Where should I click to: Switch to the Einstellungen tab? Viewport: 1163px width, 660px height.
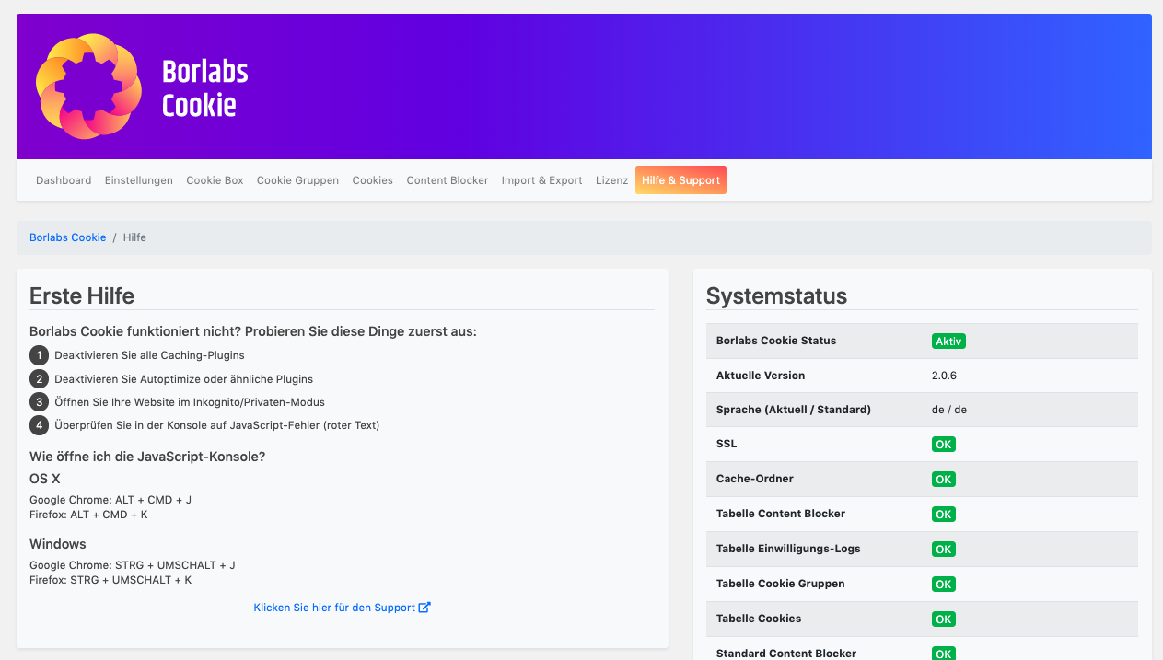pos(139,180)
